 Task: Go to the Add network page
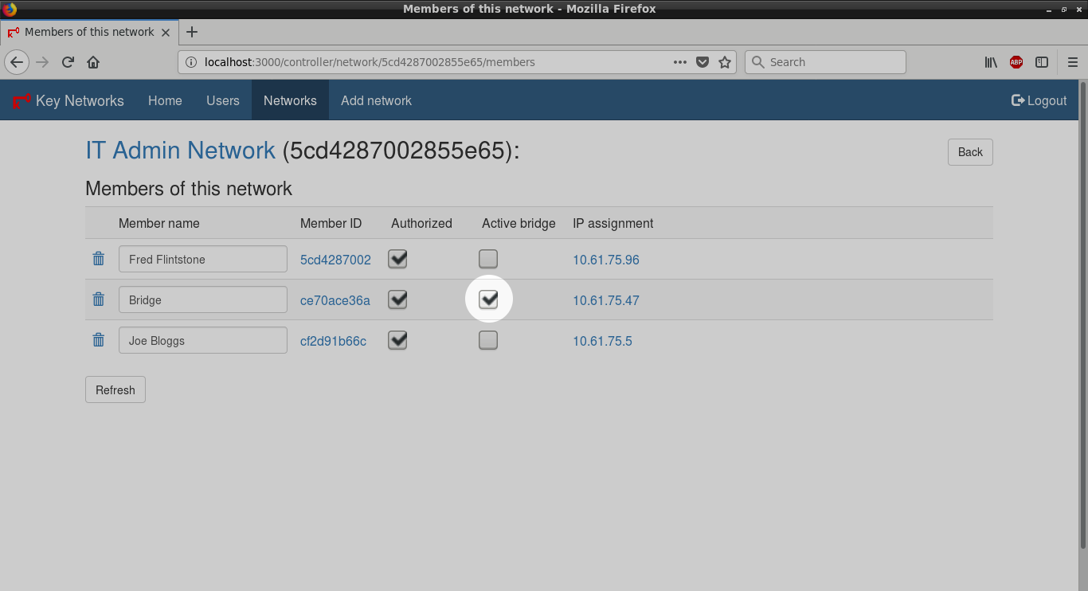[x=376, y=100]
